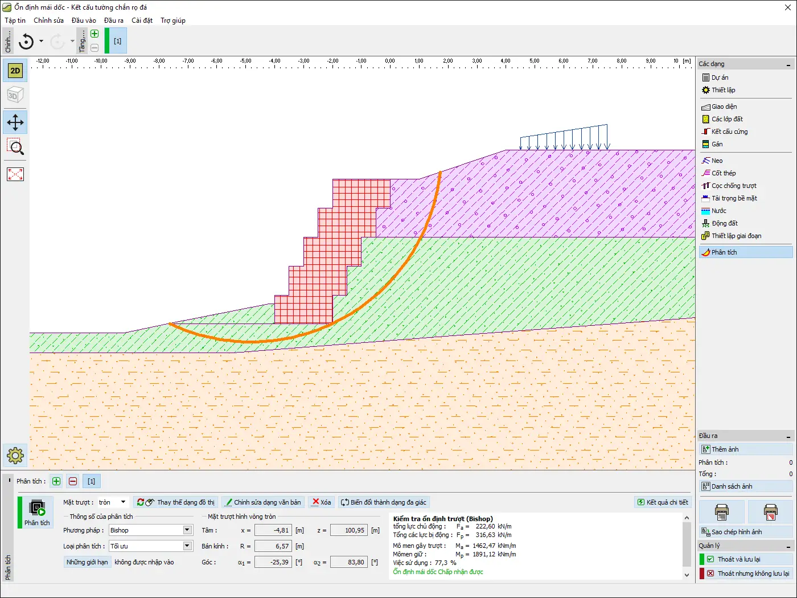
Task: Add new analysis with green plus
Action: [56, 481]
